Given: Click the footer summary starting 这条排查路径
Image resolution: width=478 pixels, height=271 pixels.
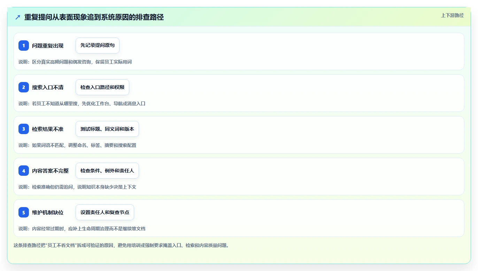Looking at the screenshot, I should coord(121,245).
